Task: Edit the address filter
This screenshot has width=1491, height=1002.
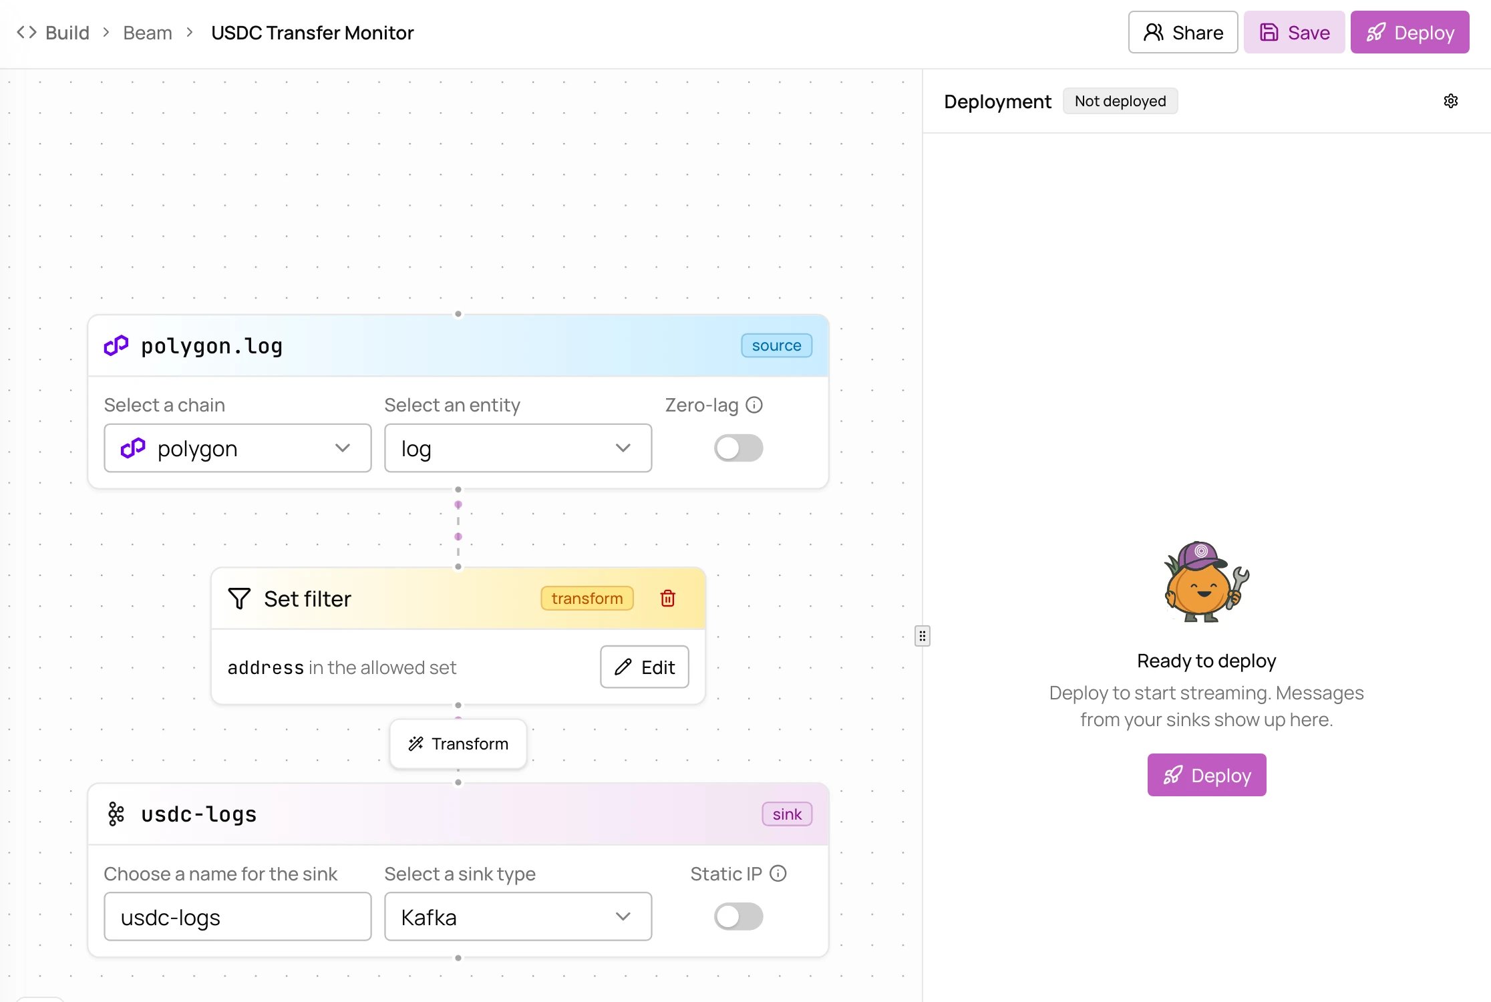Action: pyautogui.click(x=644, y=667)
